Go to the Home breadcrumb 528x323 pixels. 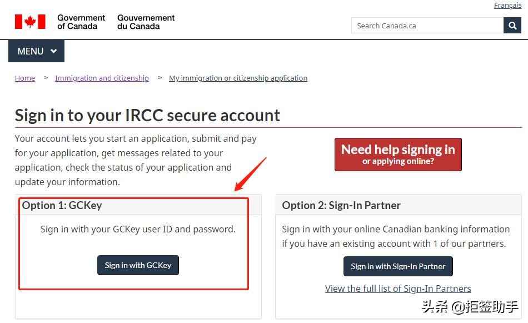tap(25, 78)
